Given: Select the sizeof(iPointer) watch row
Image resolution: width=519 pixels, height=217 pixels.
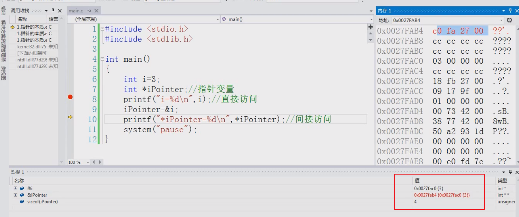Looking at the screenshot, I should coord(264,202).
